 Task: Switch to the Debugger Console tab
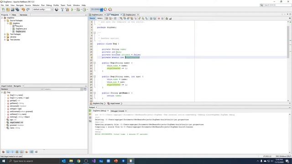pos(117,111)
